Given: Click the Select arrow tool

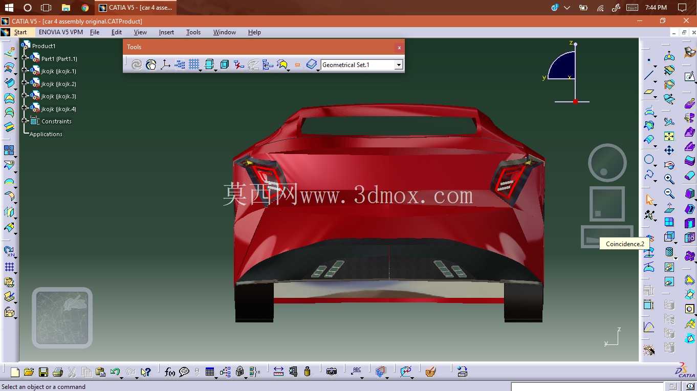Looking at the screenshot, I should pyautogui.click(x=649, y=200).
